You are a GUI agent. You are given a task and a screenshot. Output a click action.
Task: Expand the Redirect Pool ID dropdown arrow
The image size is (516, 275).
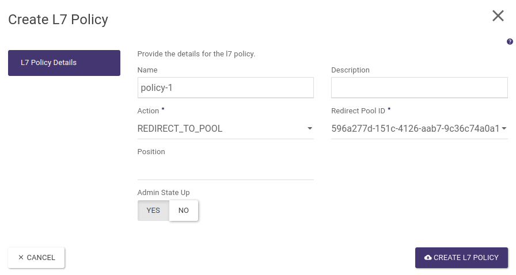504,129
